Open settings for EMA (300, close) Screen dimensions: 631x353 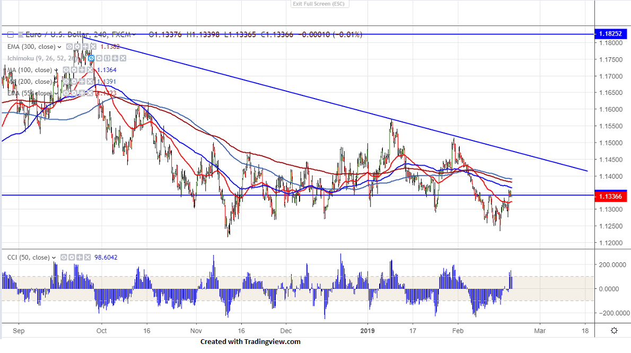[x=77, y=47]
